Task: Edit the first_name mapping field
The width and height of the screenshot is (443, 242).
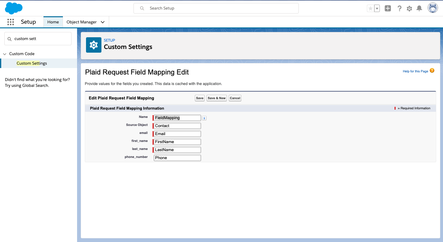Action: tap(177, 142)
